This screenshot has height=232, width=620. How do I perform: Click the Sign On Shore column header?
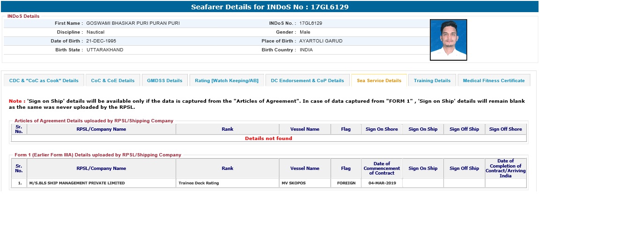pyautogui.click(x=382, y=129)
